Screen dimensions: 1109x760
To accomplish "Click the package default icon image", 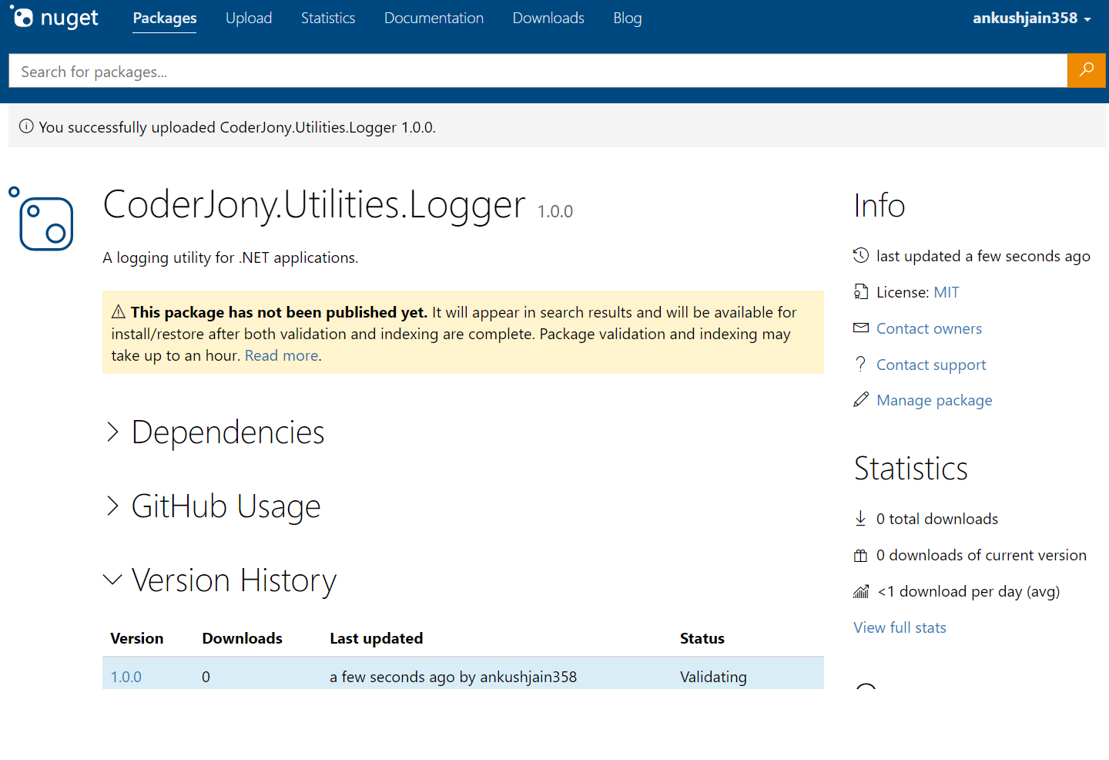I will pos(41,219).
